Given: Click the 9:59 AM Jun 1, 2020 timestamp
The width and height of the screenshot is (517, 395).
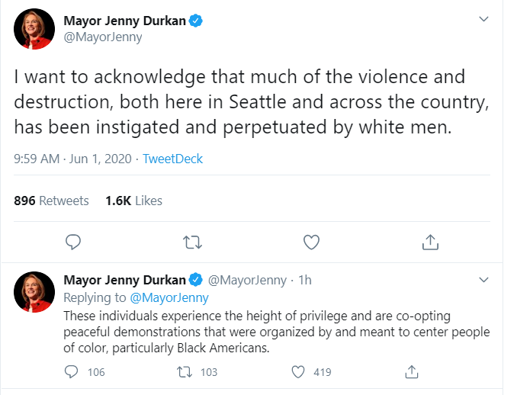Looking at the screenshot, I should pyautogui.click(x=72, y=159).
